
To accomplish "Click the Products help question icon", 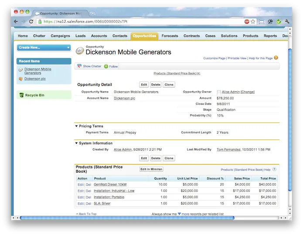I will [274, 169].
